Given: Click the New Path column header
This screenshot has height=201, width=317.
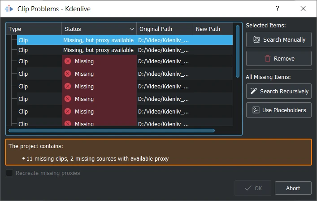Looking at the screenshot, I should pos(213,29).
